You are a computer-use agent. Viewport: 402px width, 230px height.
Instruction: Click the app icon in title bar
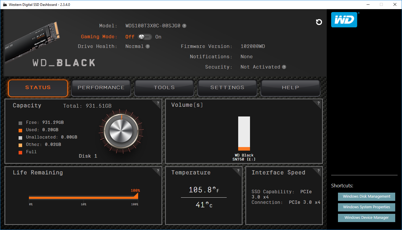pos(5,5)
